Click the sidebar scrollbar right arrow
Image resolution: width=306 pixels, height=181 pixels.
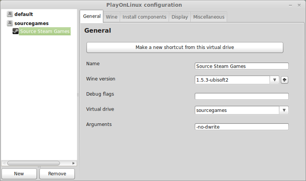click(73, 163)
